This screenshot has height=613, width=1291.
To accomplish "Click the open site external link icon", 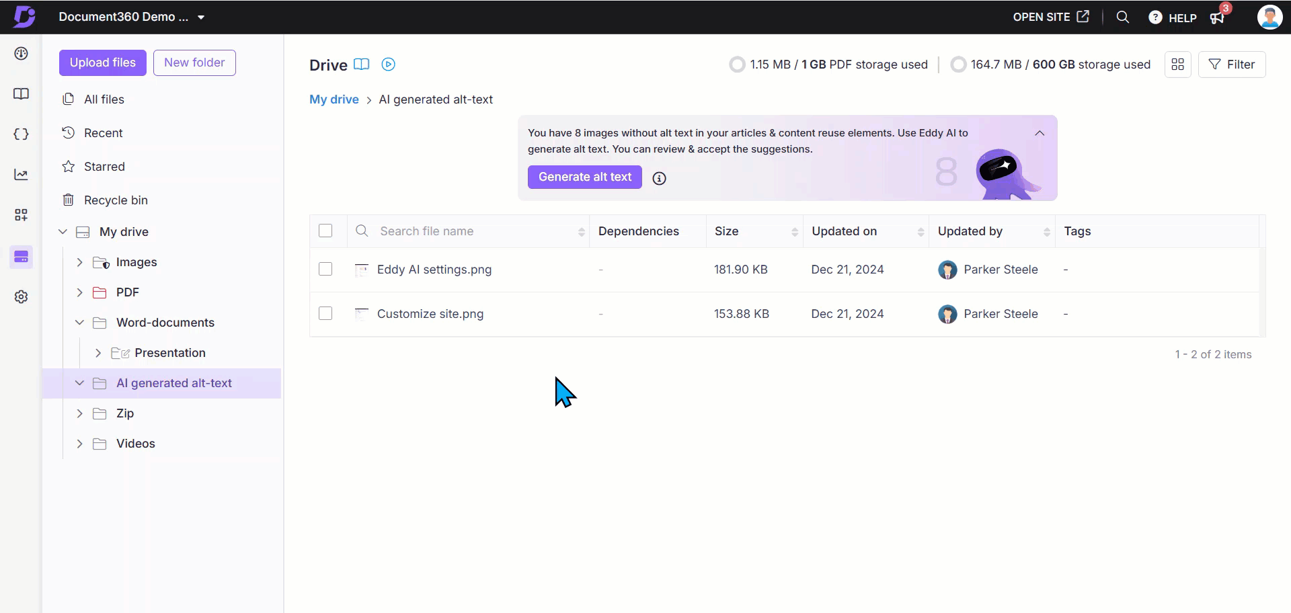I will (x=1083, y=16).
